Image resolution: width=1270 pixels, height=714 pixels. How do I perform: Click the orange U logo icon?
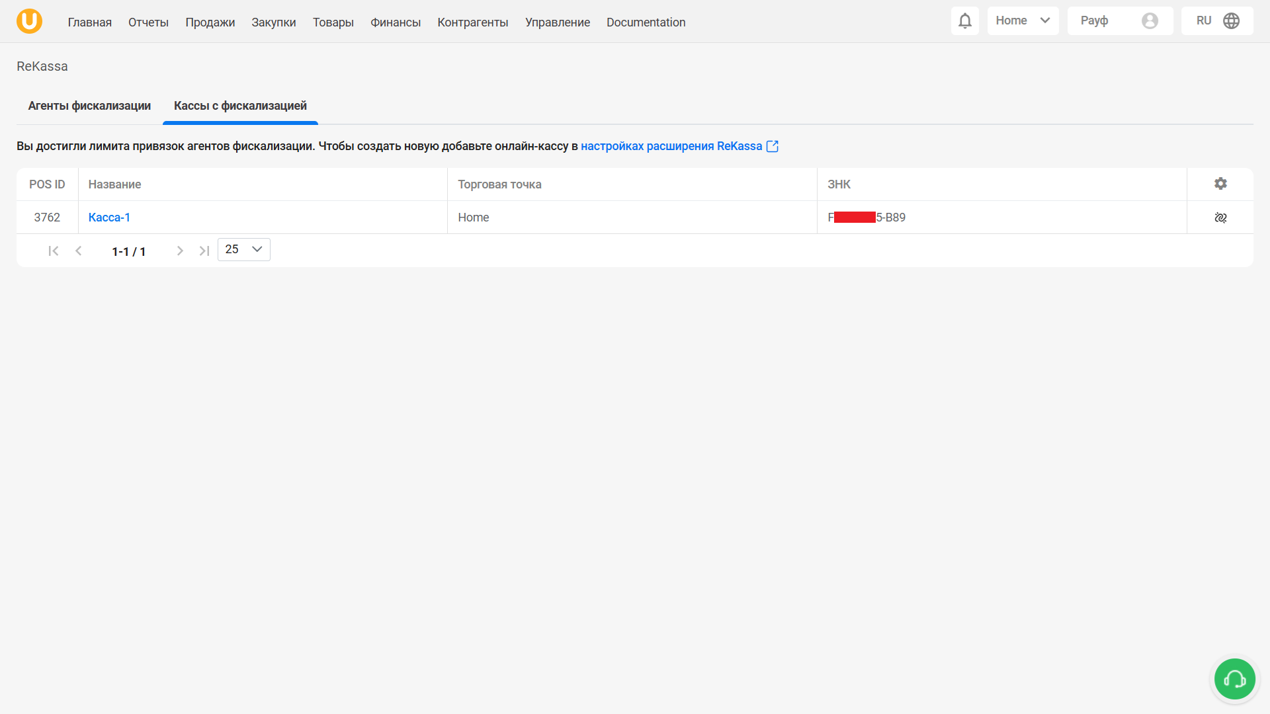[x=29, y=21]
